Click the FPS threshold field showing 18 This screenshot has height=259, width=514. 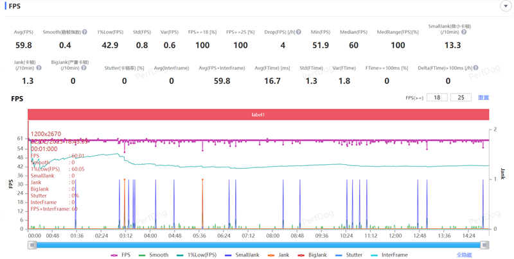click(437, 97)
